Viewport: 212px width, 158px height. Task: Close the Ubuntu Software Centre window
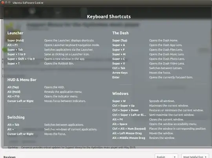click(x=3, y=3)
